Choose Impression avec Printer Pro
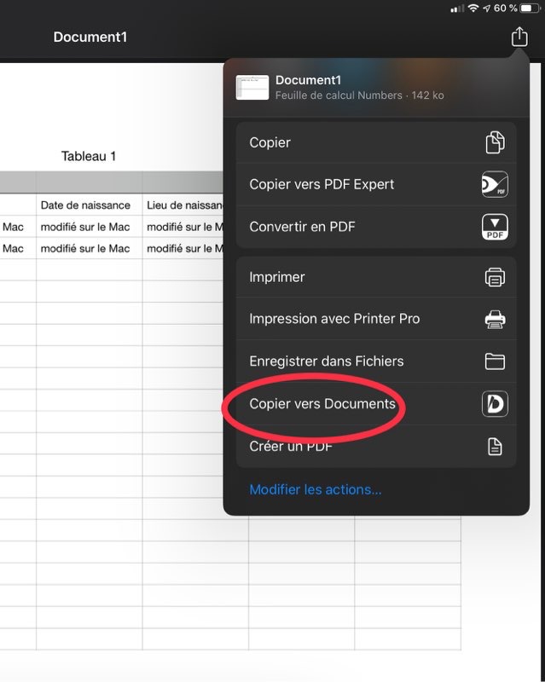The image size is (545, 682). 334,320
